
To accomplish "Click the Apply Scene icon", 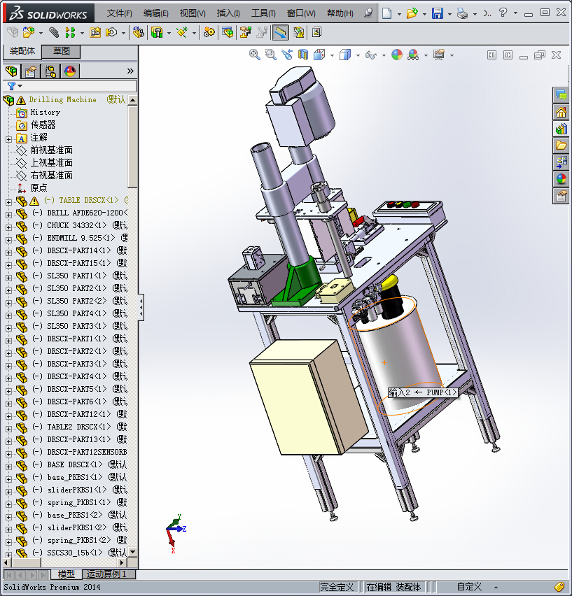I will (413, 55).
